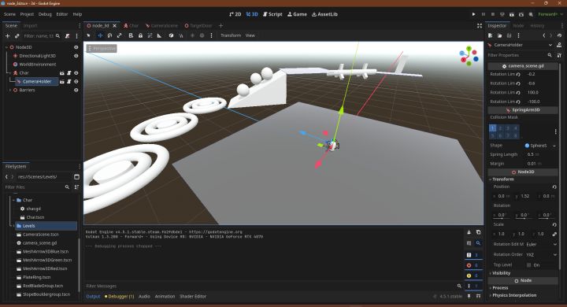Open the Rotation Edit Mode Euler dropdown

pyautogui.click(x=541, y=244)
